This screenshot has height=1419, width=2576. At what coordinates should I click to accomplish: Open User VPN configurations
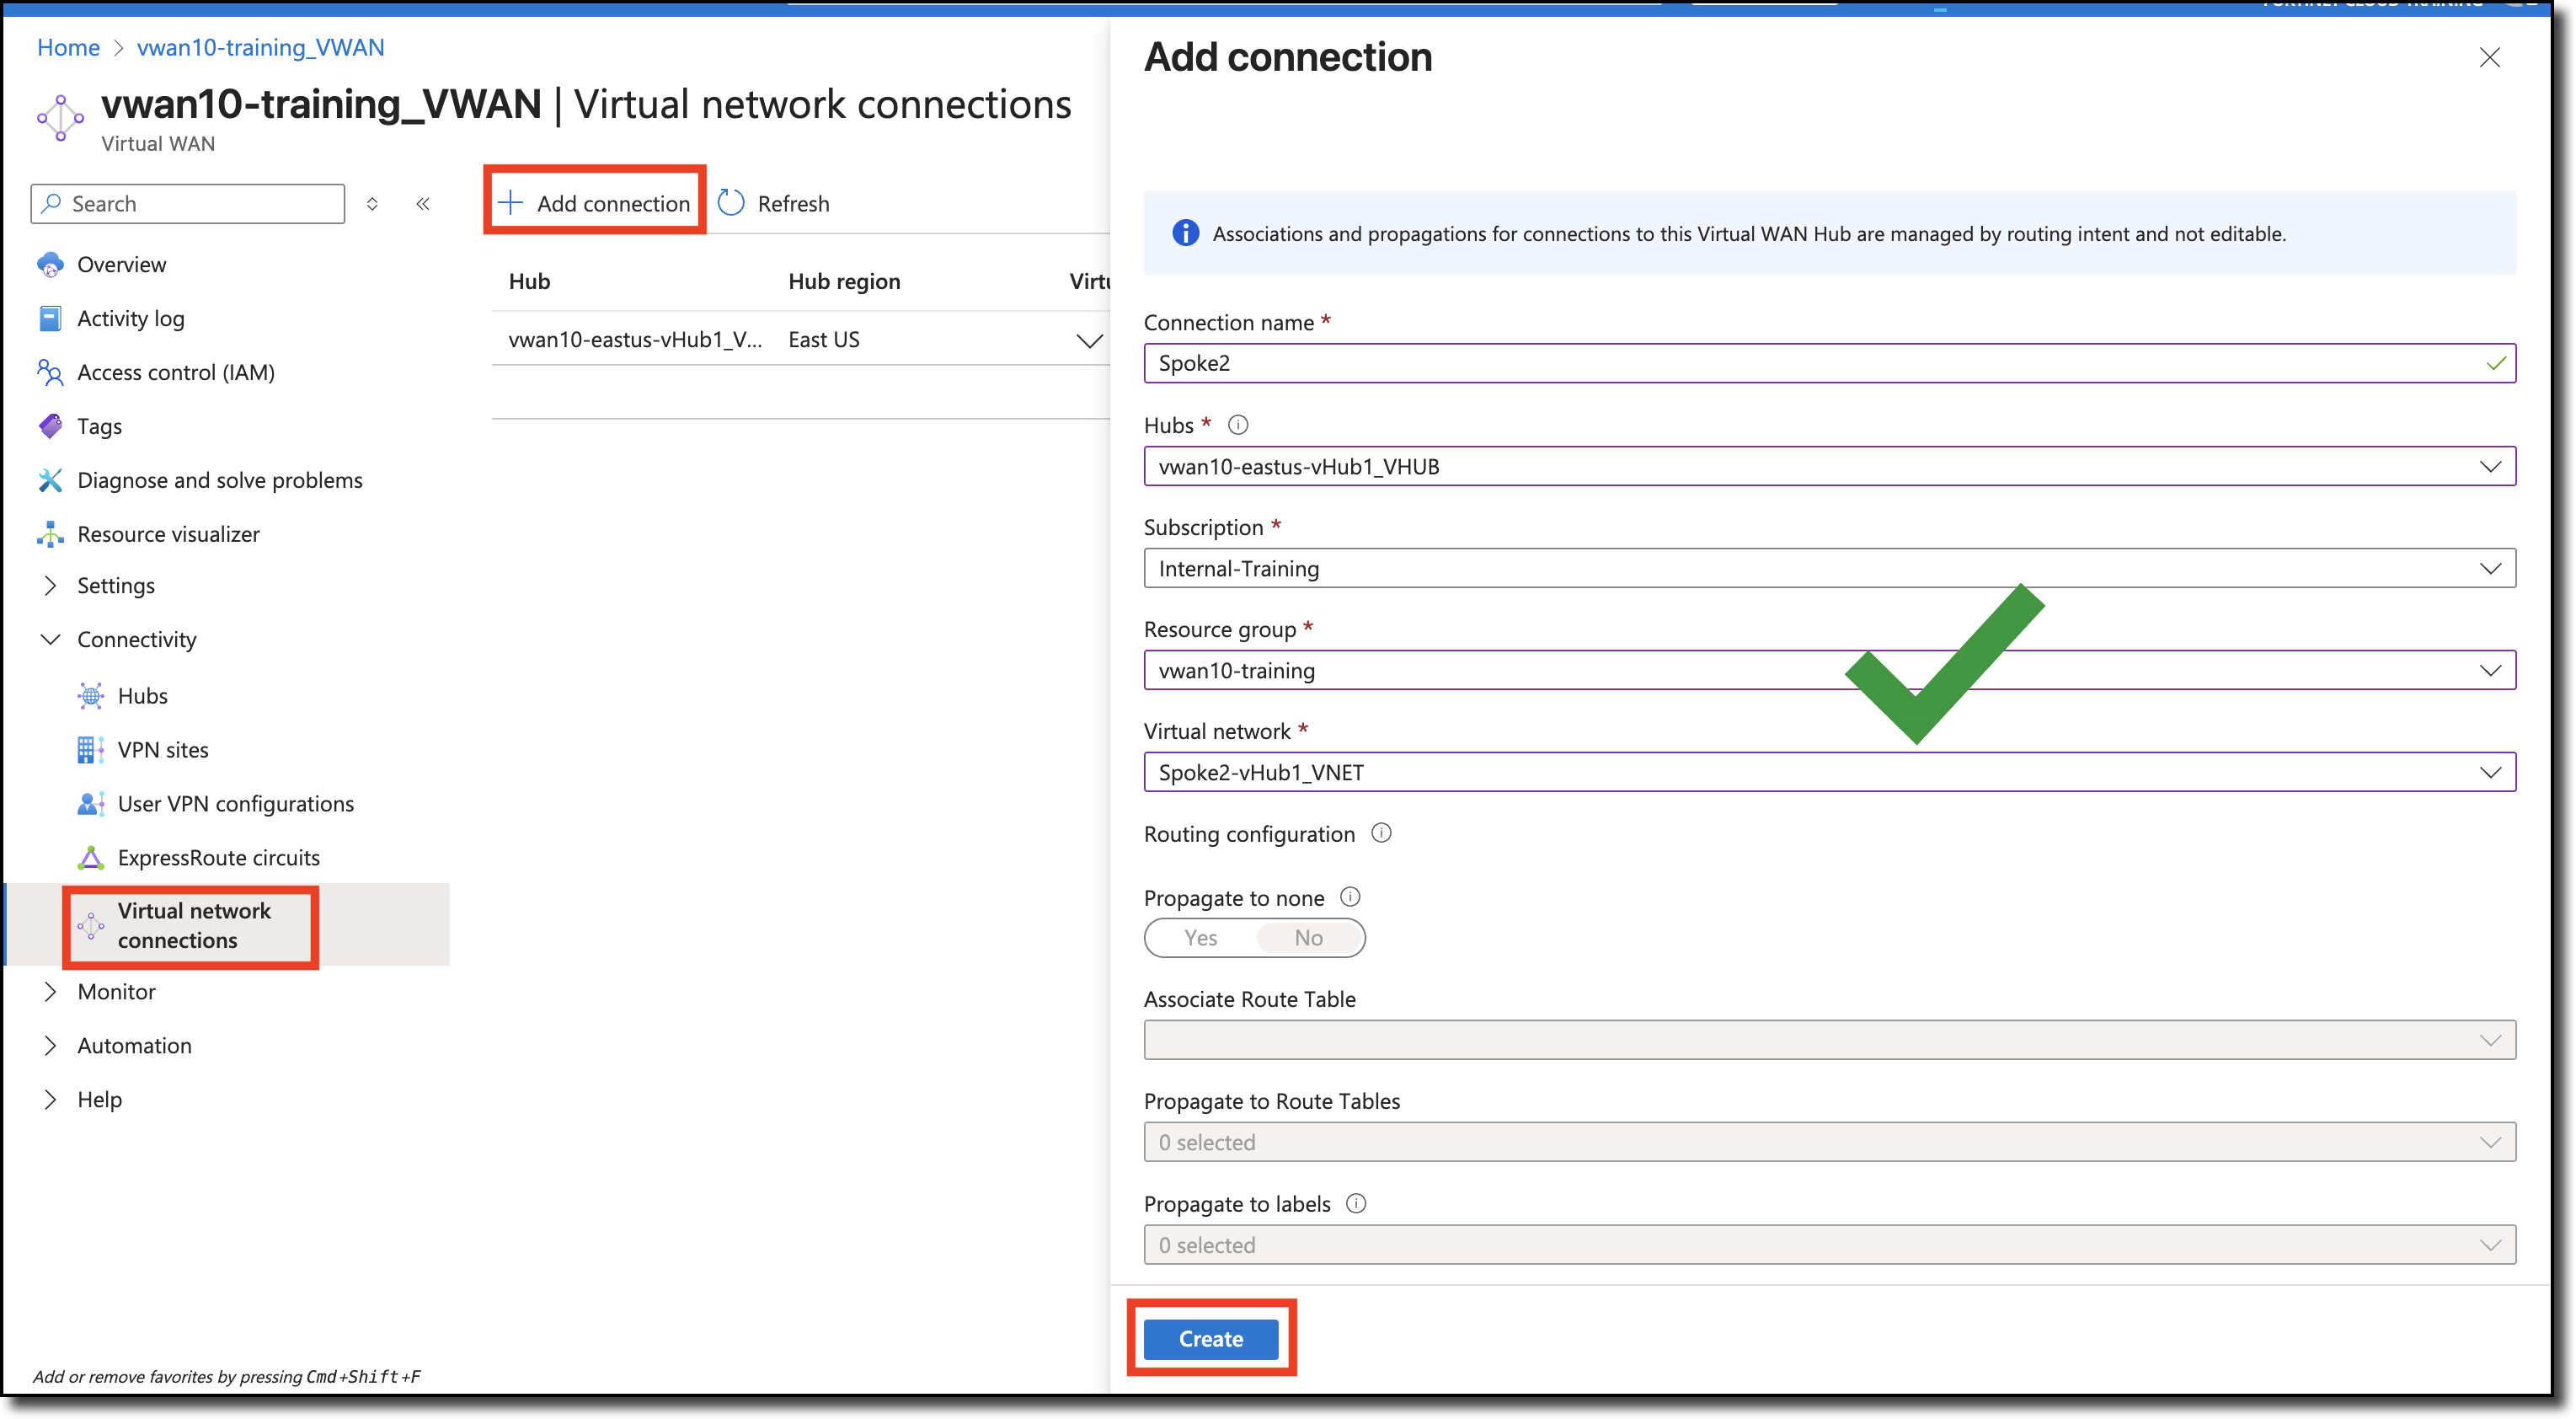click(x=235, y=803)
